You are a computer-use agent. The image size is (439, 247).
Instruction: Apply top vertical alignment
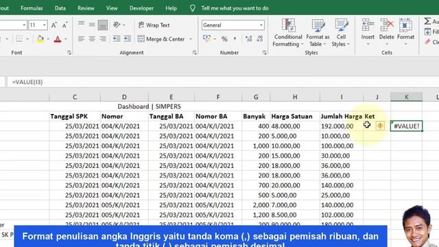81,25
